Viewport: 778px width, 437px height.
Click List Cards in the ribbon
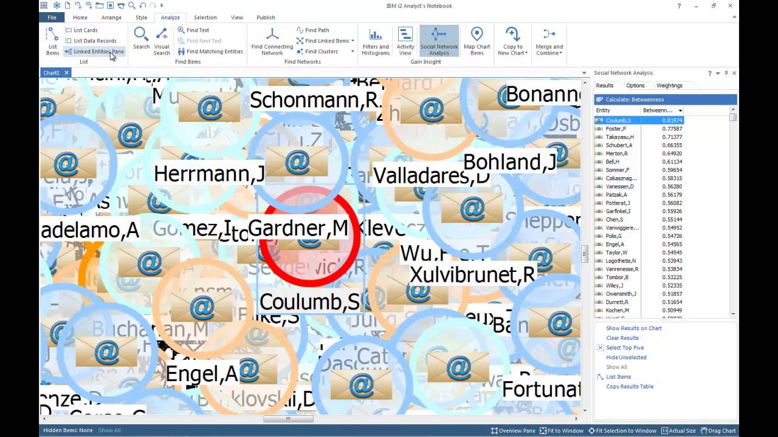pos(81,30)
